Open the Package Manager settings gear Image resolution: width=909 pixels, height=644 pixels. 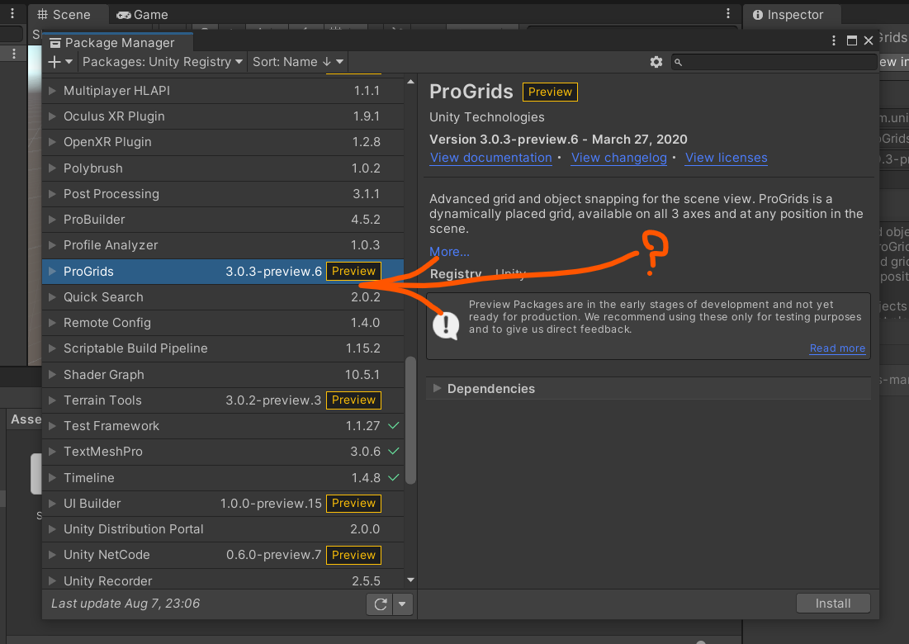(656, 62)
